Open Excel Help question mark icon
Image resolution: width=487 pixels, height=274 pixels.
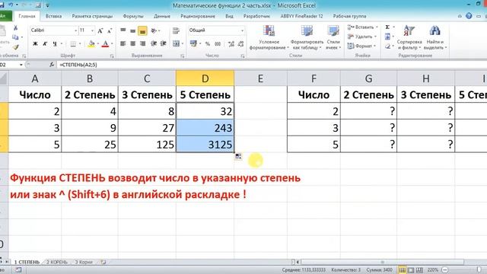[469, 16]
